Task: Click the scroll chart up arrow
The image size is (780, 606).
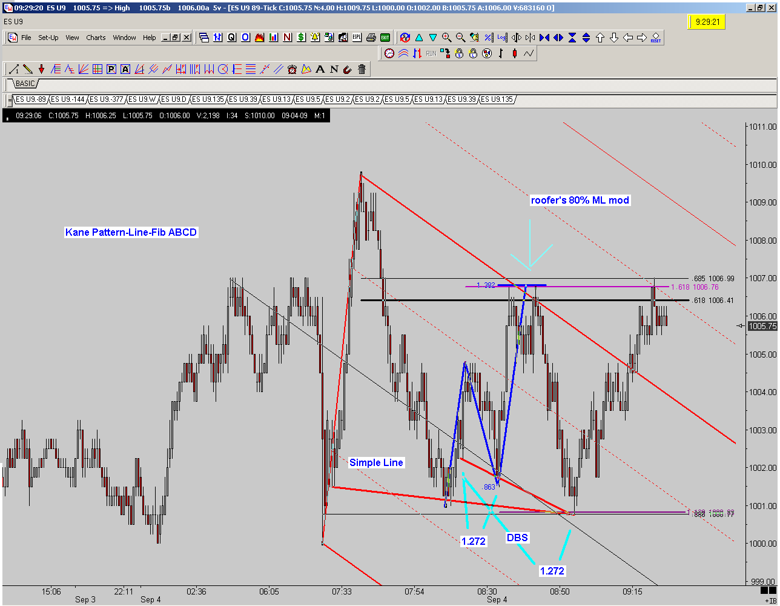Action: (x=600, y=38)
